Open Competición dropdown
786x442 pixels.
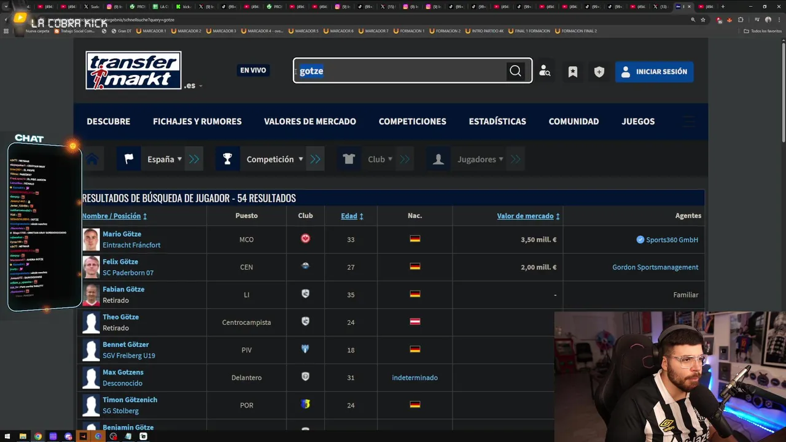point(274,159)
